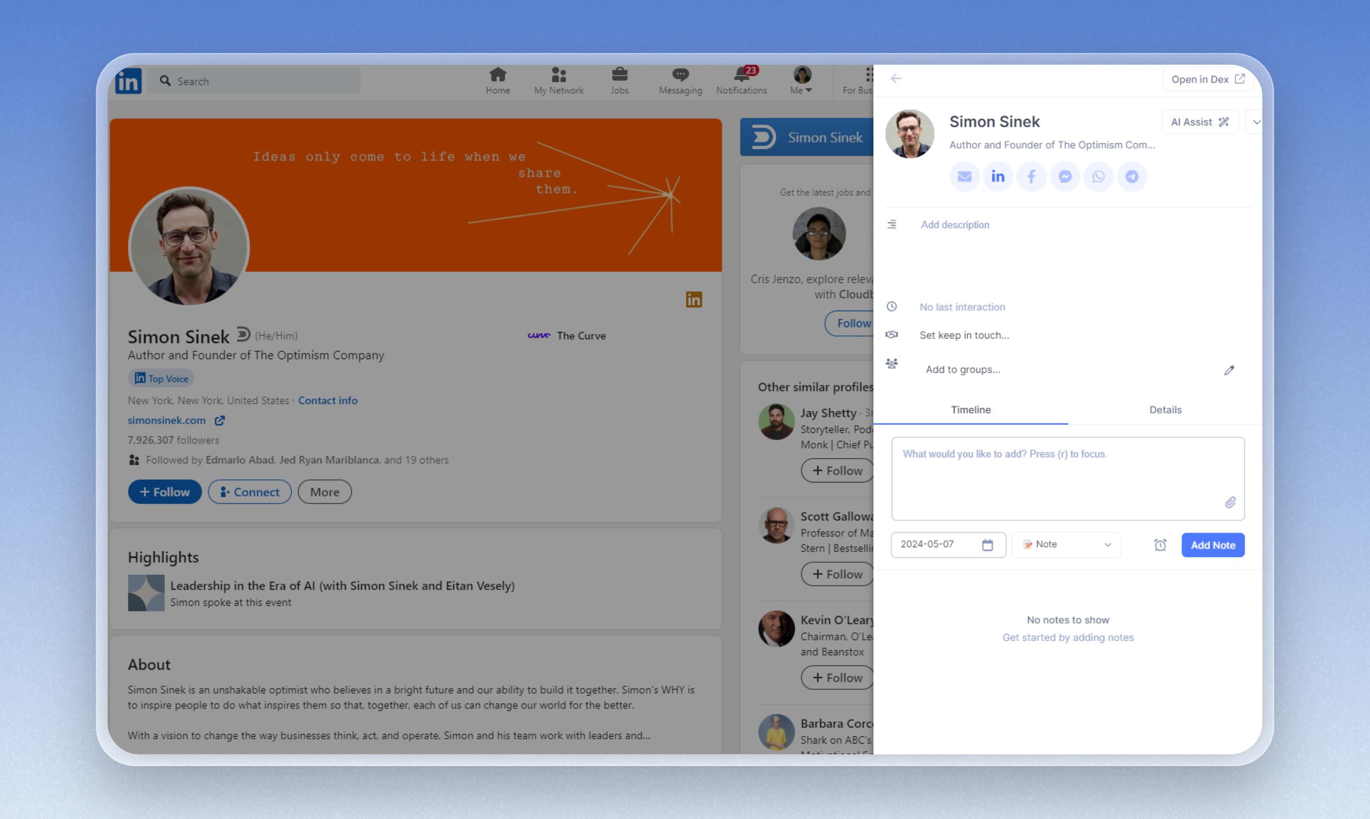Image resolution: width=1370 pixels, height=819 pixels.
Task: Switch to the Details tab
Action: click(x=1165, y=410)
